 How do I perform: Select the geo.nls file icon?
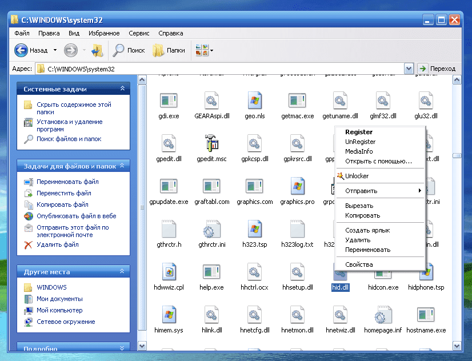click(255, 101)
